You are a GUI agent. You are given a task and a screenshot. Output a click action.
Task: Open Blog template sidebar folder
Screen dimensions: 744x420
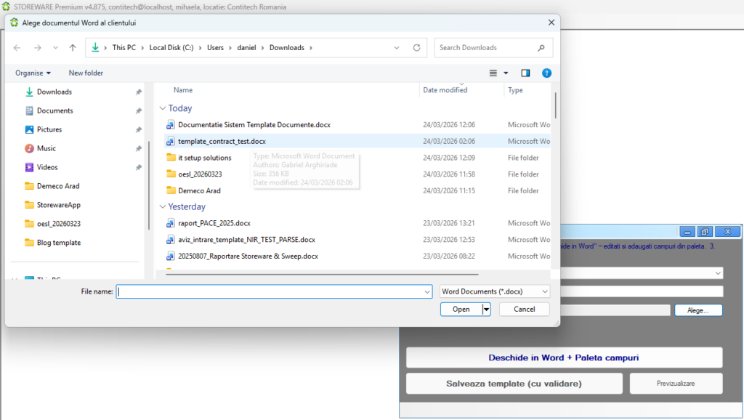(x=58, y=243)
